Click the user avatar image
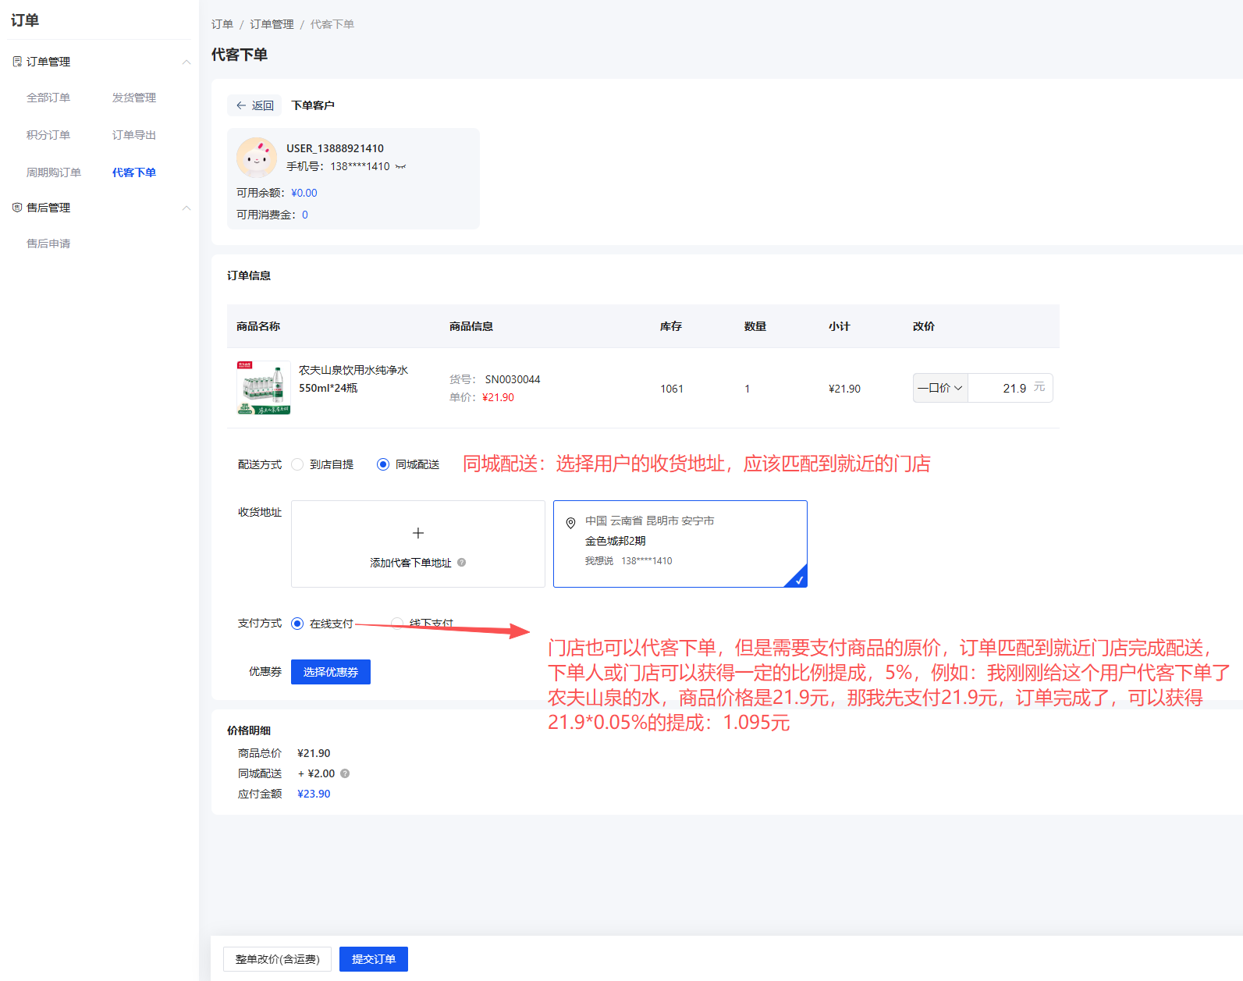This screenshot has width=1243, height=981. click(256, 158)
